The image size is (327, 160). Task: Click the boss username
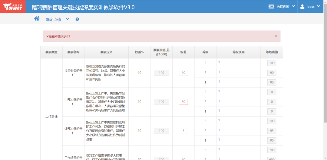(x=311, y=7)
